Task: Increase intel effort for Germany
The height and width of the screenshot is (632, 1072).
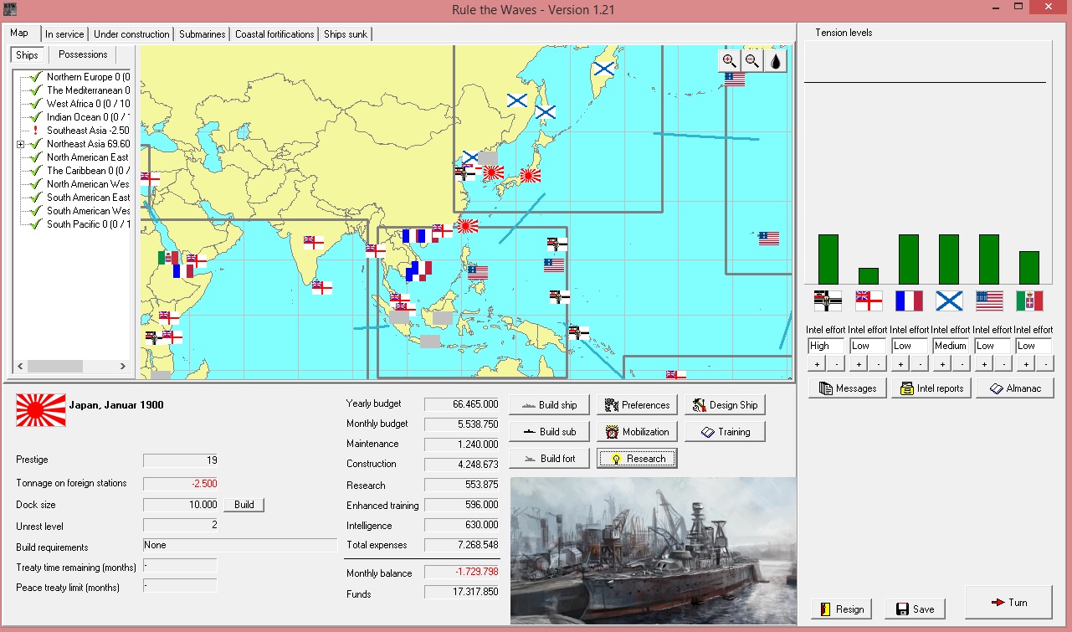Action: point(816,364)
